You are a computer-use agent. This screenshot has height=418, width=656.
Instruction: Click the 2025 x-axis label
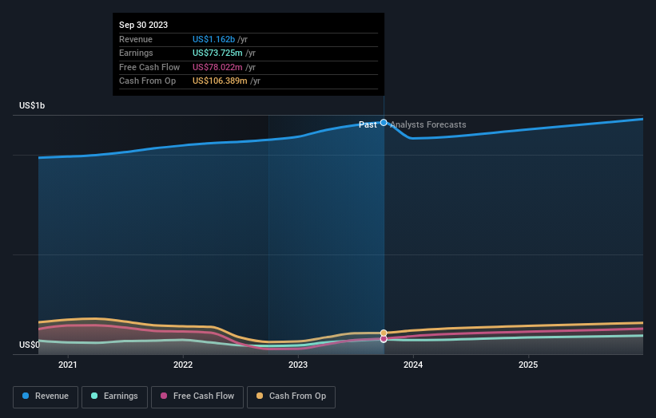point(528,365)
